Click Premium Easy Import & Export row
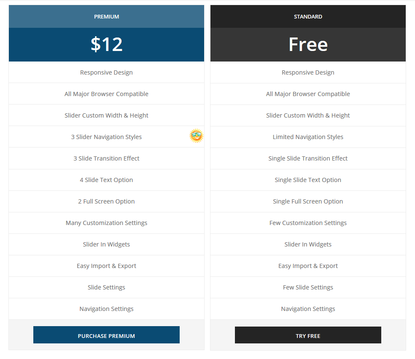This screenshot has width=415, height=359. click(x=106, y=266)
